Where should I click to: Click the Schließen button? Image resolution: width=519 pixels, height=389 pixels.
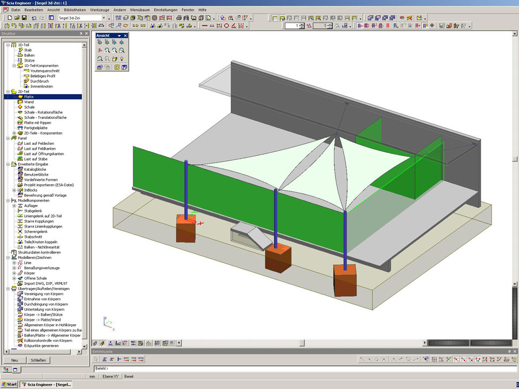pyautogui.click(x=38, y=360)
